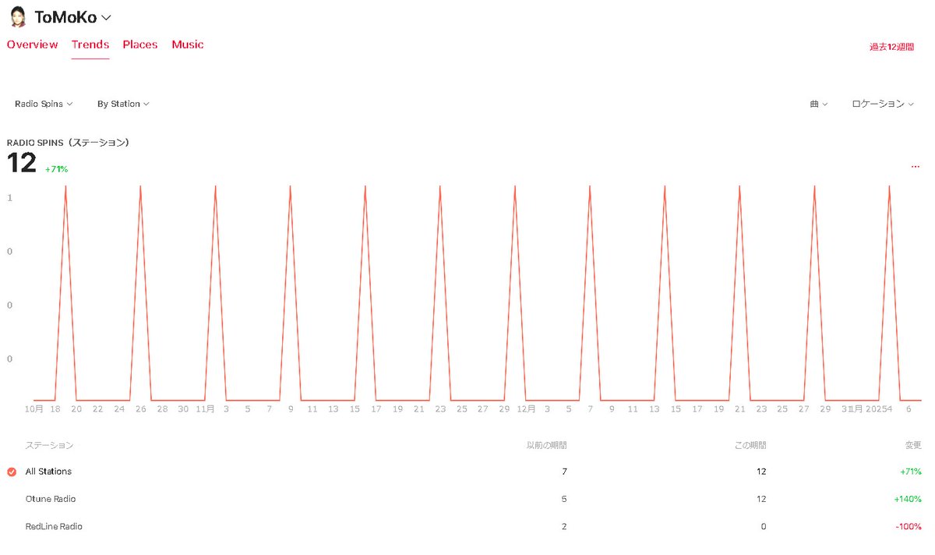Click the 10月 label on chart axis
The width and height of the screenshot is (935, 555).
tap(34, 408)
